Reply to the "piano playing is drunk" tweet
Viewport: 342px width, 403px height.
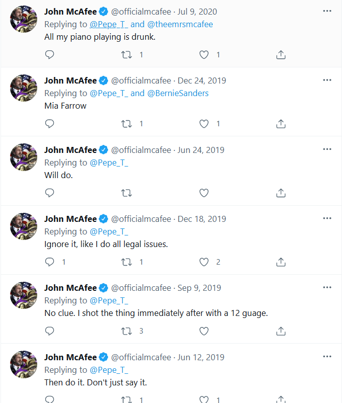pyautogui.click(x=49, y=55)
